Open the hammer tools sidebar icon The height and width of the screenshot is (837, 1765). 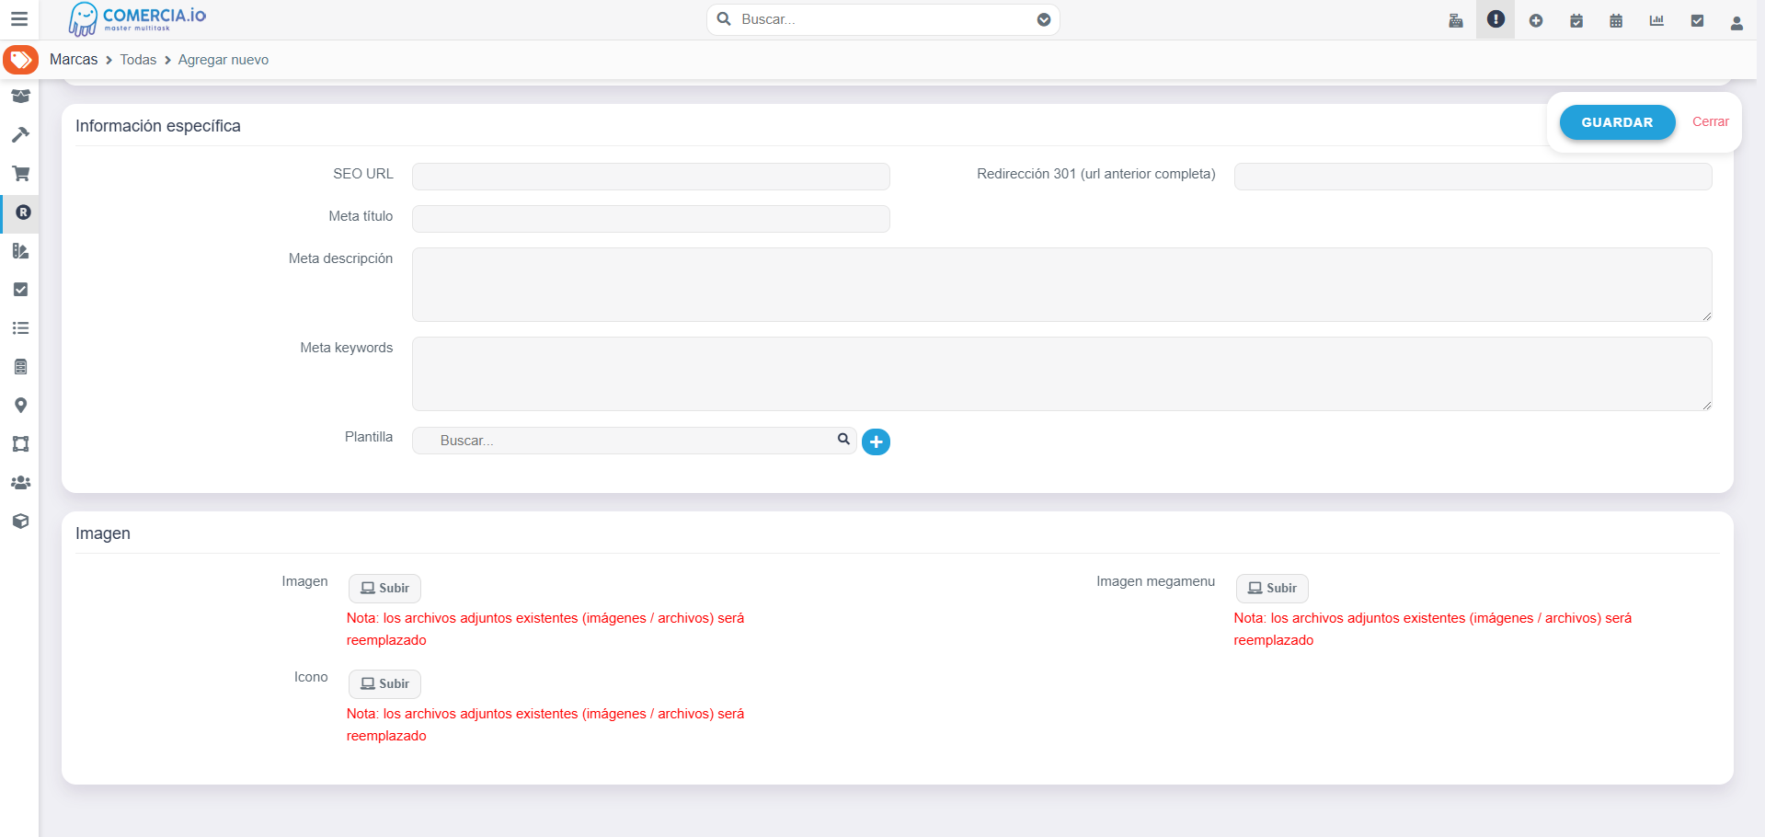[x=20, y=134]
